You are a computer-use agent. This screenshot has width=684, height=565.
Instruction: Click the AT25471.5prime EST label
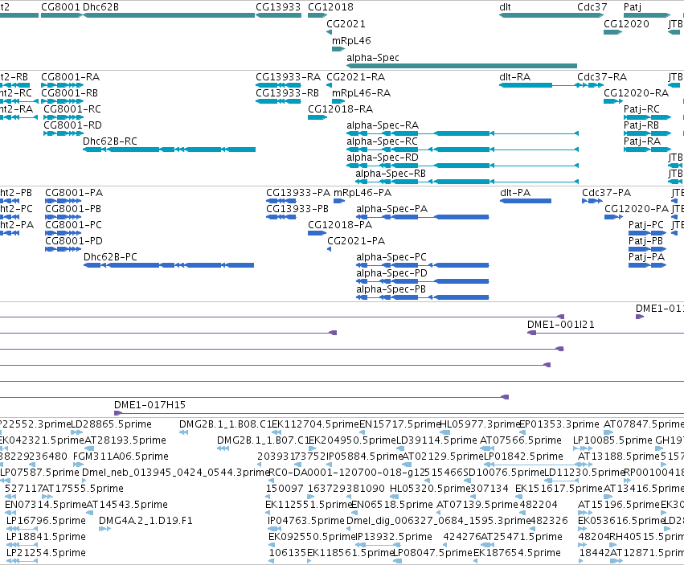point(522,537)
